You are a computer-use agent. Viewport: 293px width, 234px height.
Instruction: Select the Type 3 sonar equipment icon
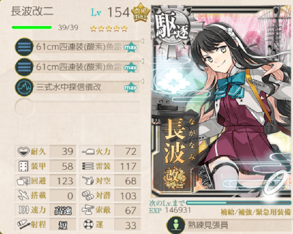pyautogui.click(x=24, y=87)
